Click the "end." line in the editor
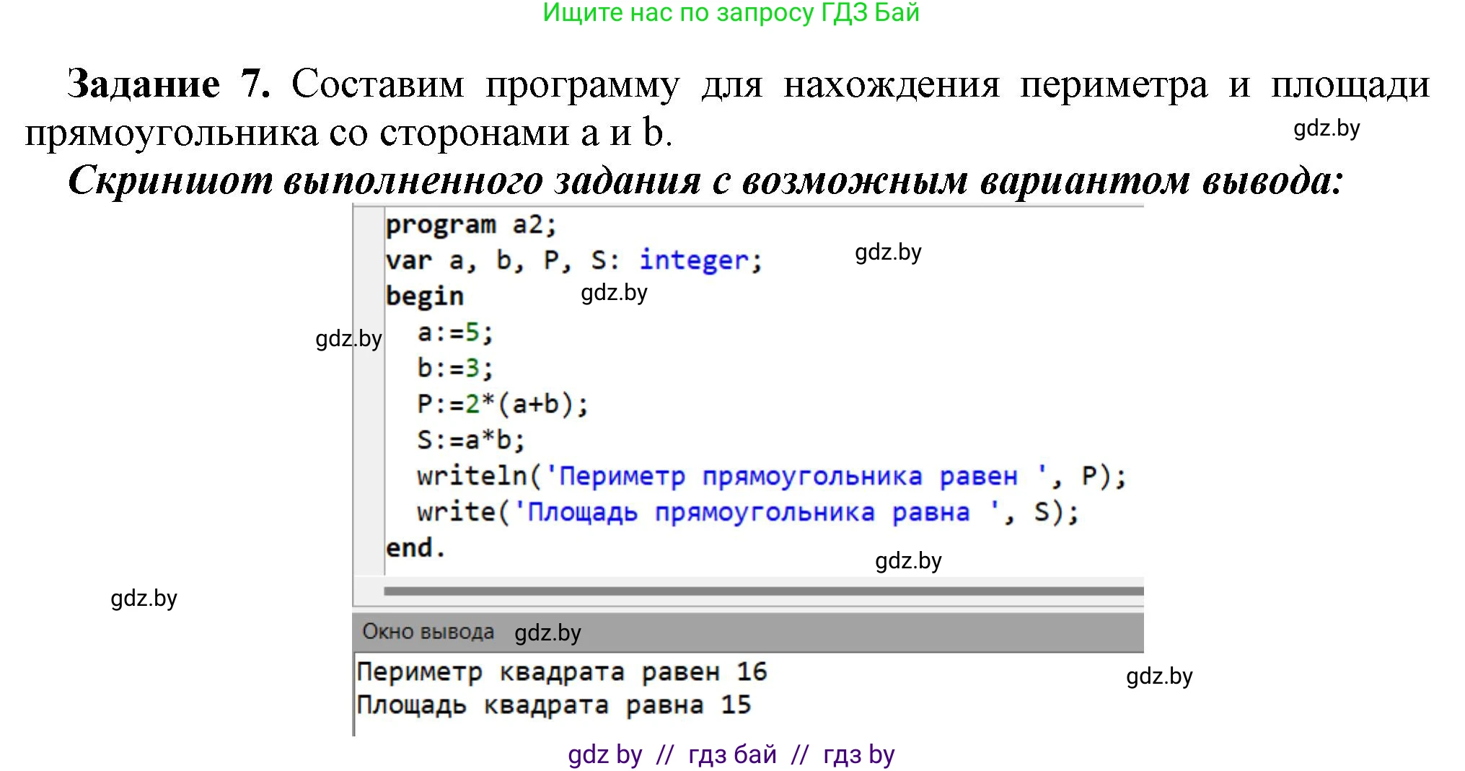The height and width of the screenshot is (771, 1465). [415, 548]
